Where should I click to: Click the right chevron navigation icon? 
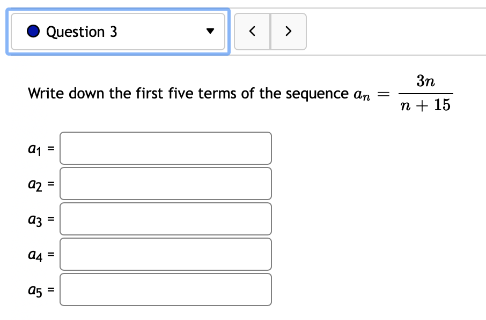pyautogui.click(x=289, y=32)
